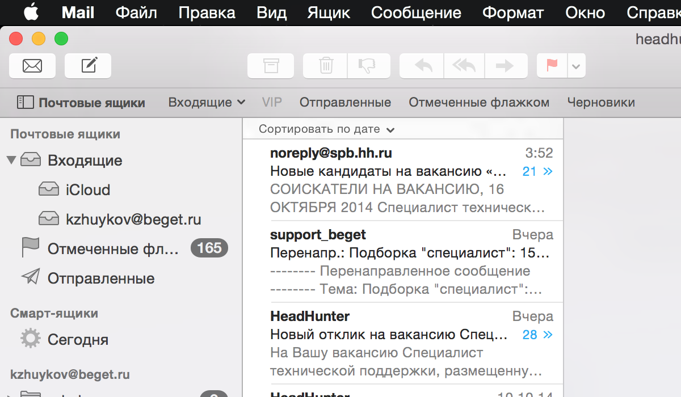Click the window minimize yellow button
681x397 pixels.
[39, 39]
